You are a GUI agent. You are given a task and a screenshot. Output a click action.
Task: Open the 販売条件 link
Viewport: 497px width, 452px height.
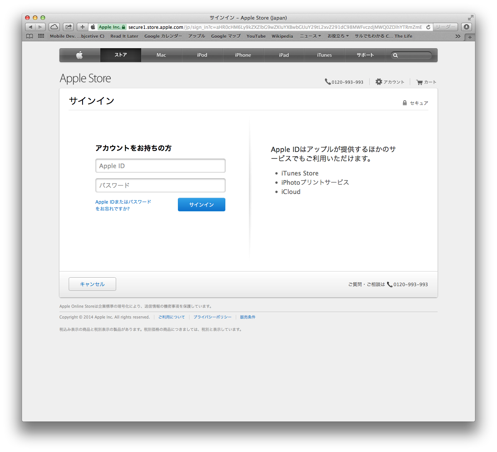click(248, 317)
